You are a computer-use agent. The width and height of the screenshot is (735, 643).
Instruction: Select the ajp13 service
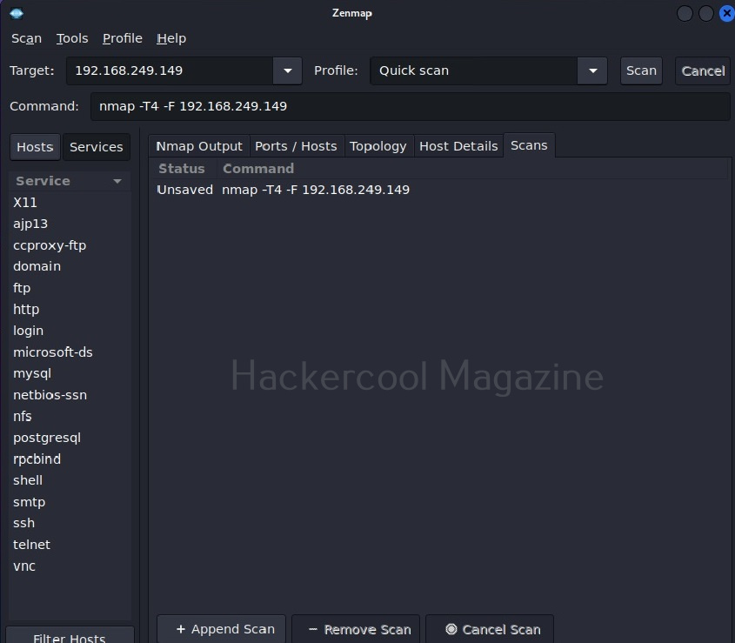70,224
